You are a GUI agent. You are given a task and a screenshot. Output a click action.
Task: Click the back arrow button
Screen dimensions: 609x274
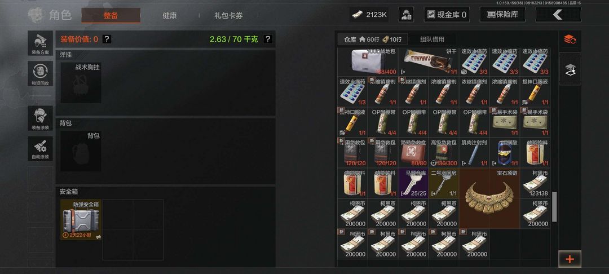pyautogui.click(x=558, y=15)
